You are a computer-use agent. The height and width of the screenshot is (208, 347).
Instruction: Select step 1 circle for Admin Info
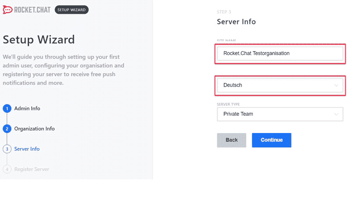(x=7, y=108)
